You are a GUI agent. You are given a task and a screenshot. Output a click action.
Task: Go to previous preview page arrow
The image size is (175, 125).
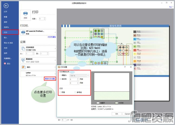point(59,120)
